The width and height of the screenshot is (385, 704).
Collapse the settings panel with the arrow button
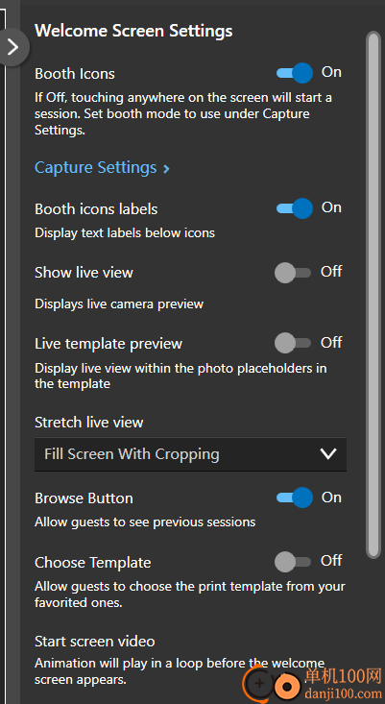13,47
